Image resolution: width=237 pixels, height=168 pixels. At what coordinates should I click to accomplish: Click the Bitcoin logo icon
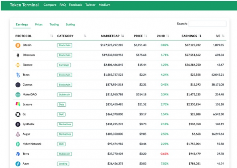pyautogui.click(x=18, y=45)
